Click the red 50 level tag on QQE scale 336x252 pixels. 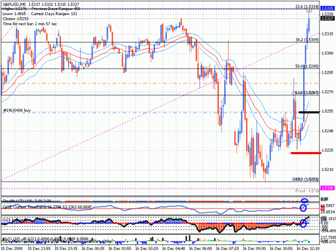322,208
